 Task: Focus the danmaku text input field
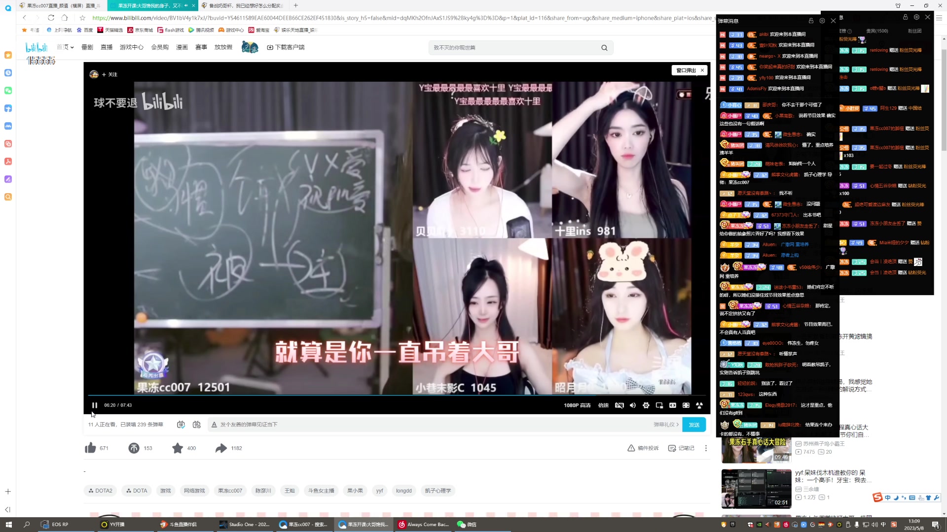[434, 425]
